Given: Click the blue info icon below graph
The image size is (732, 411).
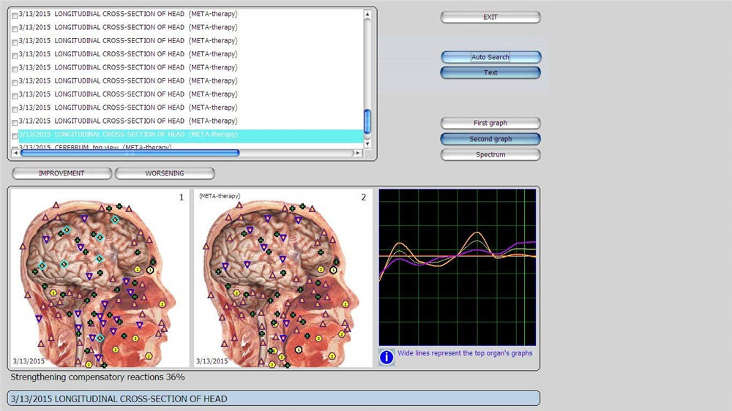Looking at the screenshot, I should [x=386, y=357].
